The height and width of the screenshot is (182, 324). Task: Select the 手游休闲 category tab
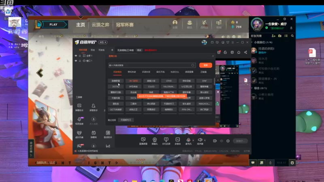[x=146, y=72]
